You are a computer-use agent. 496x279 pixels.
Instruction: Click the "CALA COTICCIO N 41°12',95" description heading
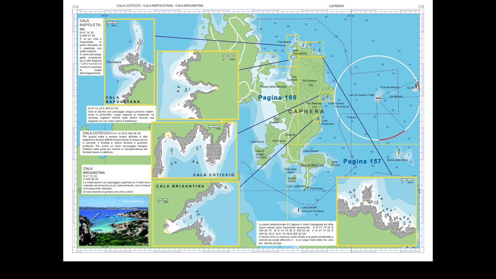112,133
